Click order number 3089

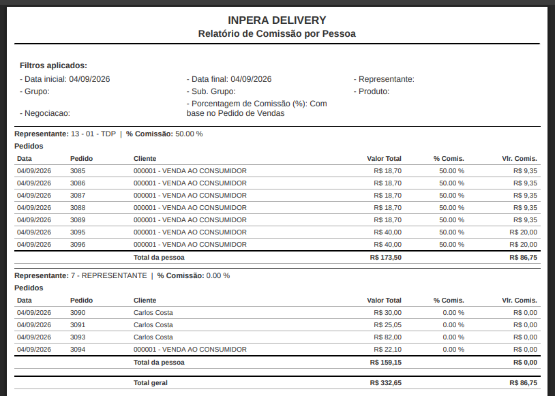78,220
